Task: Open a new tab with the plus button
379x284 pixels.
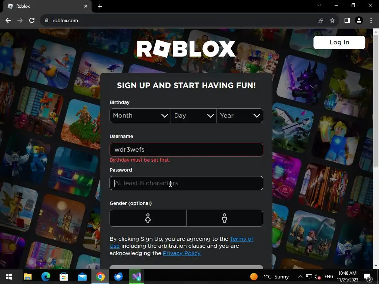Action: [100, 6]
